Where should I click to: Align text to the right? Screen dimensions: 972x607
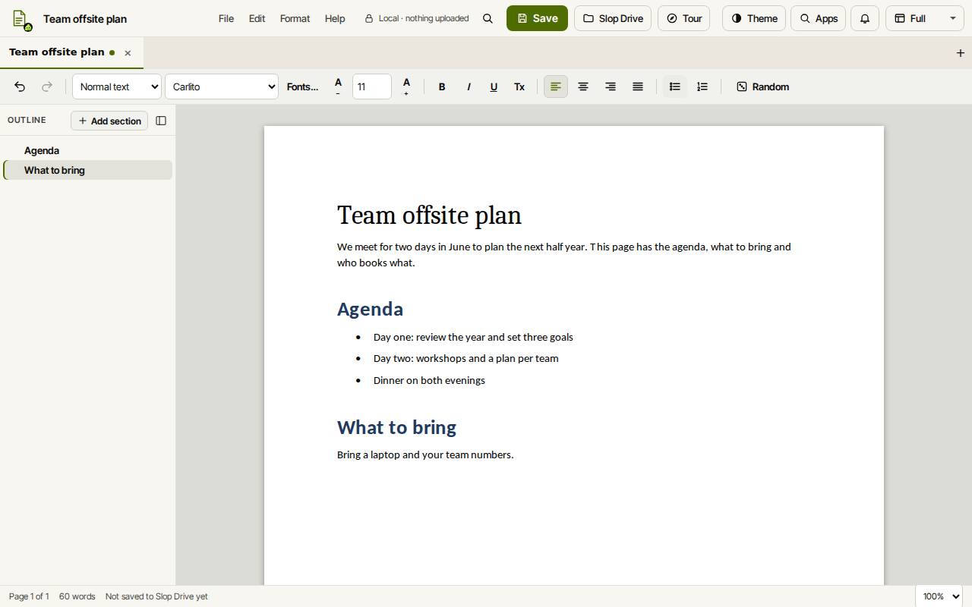[x=611, y=86]
